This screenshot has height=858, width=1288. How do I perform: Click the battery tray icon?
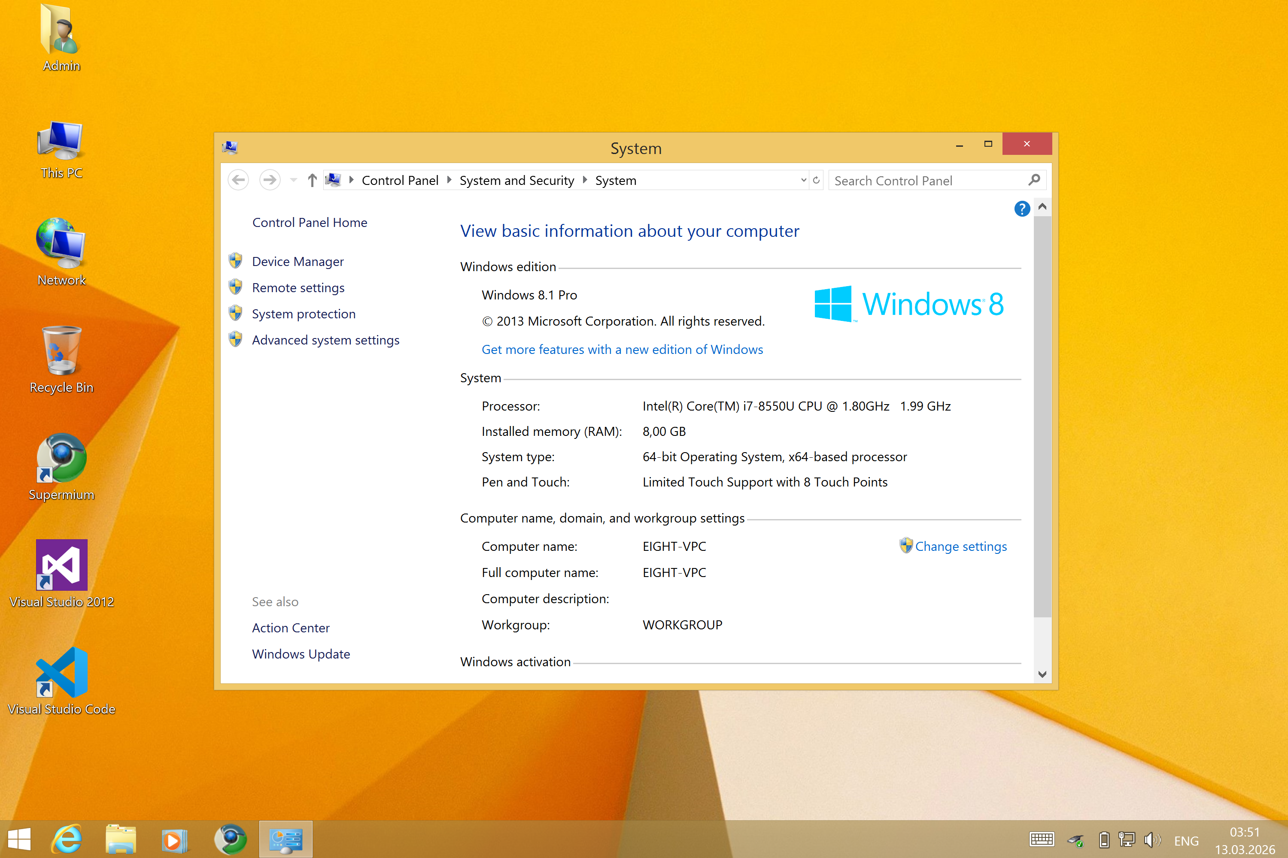click(x=1104, y=840)
